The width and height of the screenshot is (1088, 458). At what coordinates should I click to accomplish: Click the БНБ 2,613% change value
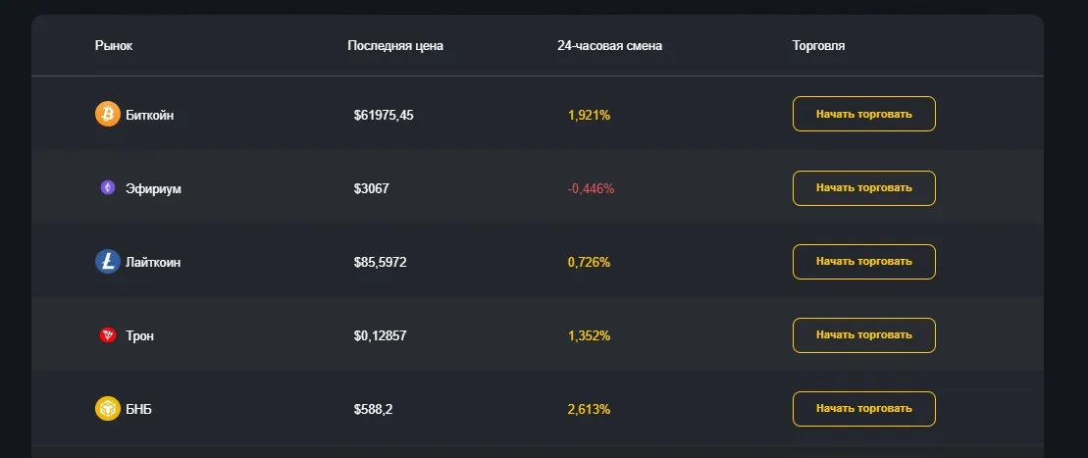point(589,409)
